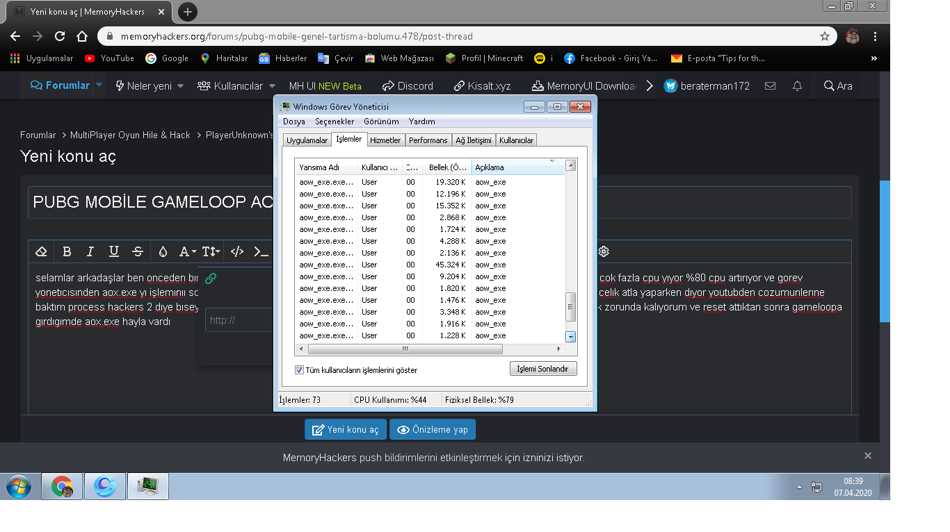
Task: Click the Yeni konu aç submit button
Action: pyautogui.click(x=346, y=430)
